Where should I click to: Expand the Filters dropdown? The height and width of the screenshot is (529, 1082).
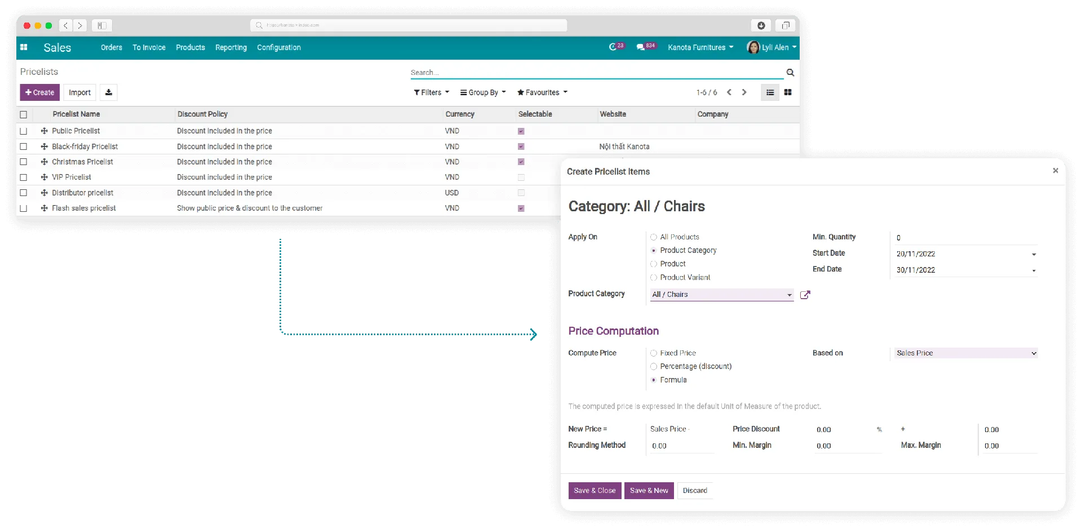coord(431,92)
